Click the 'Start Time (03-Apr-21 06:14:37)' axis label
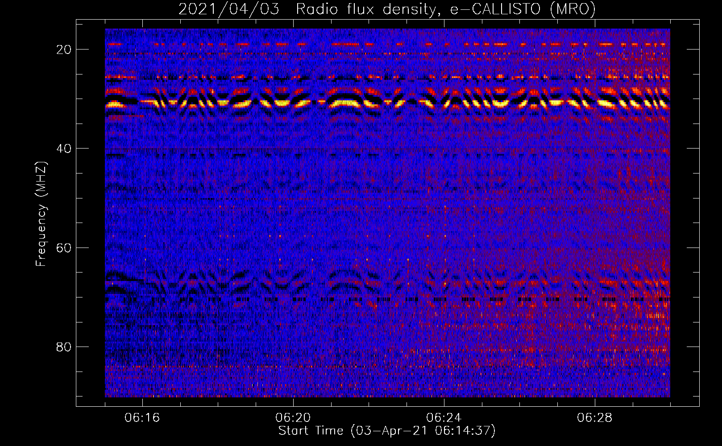 [387, 431]
